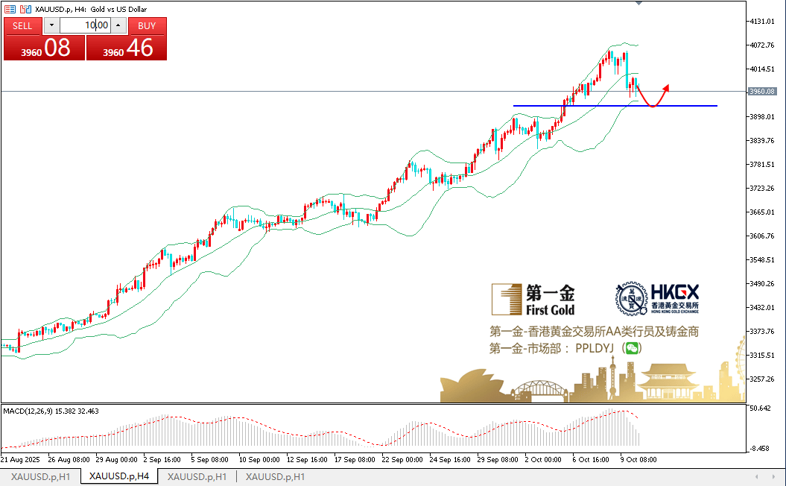Decrease lot volume with the down arrow
This screenshot has width=786, height=486.
[x=51, y=25]
